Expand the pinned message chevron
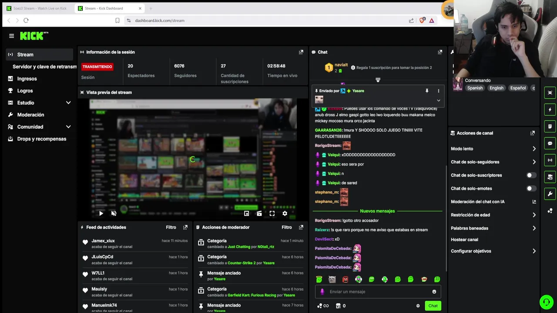Viewport: 557px width, 313px height. [x=438, y=100]
